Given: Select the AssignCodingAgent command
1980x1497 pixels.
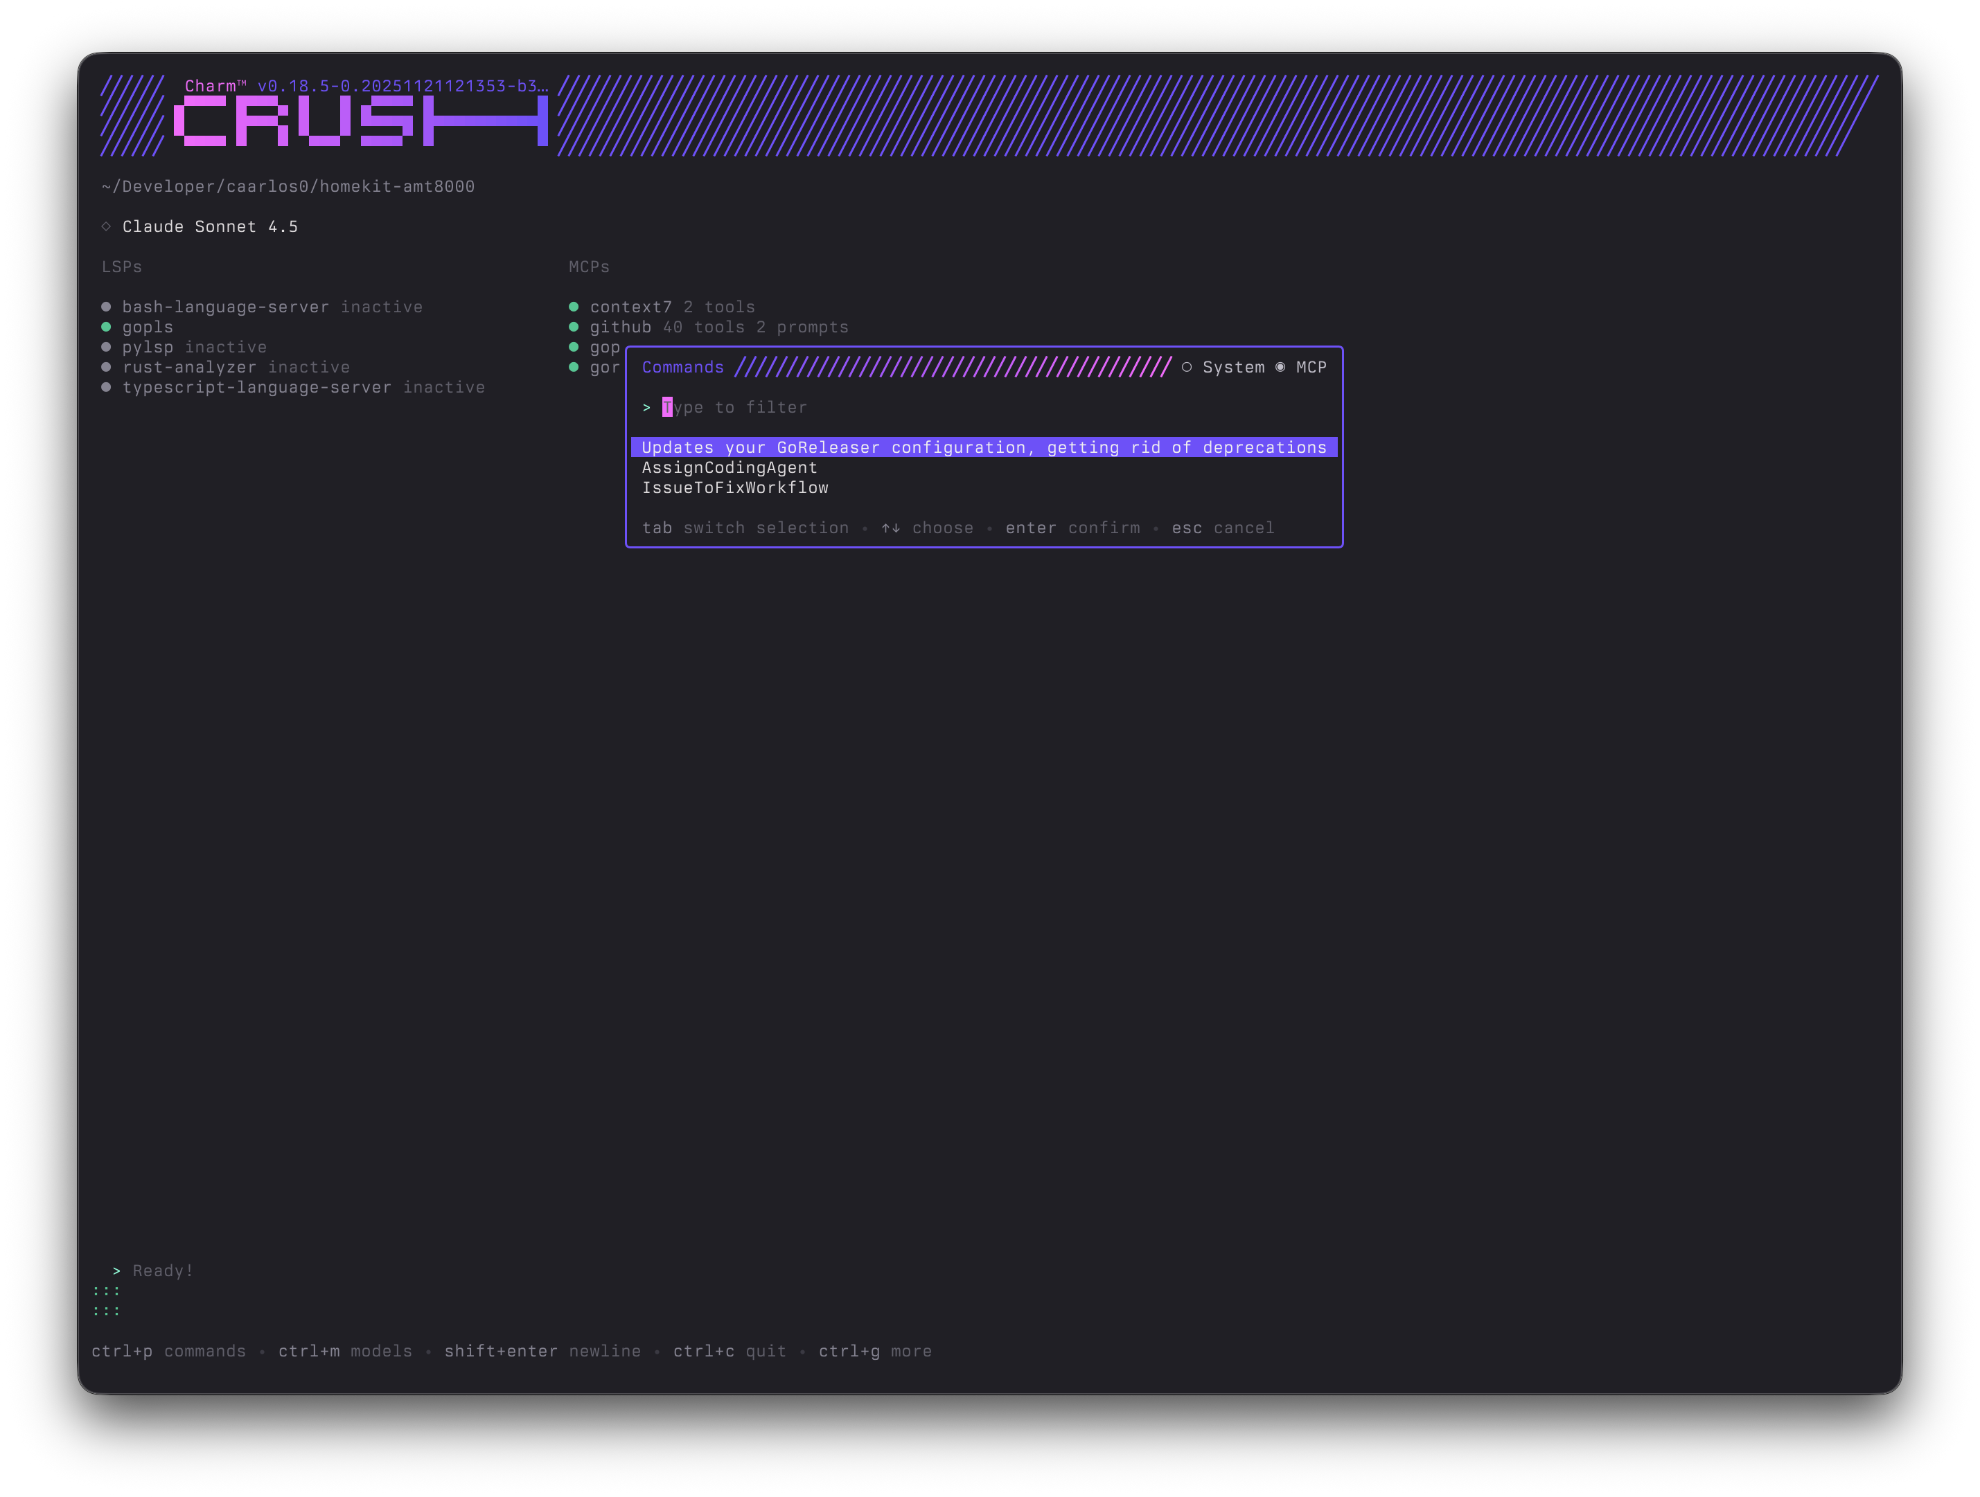Looking at the screenshot, I should pos(729,468).
